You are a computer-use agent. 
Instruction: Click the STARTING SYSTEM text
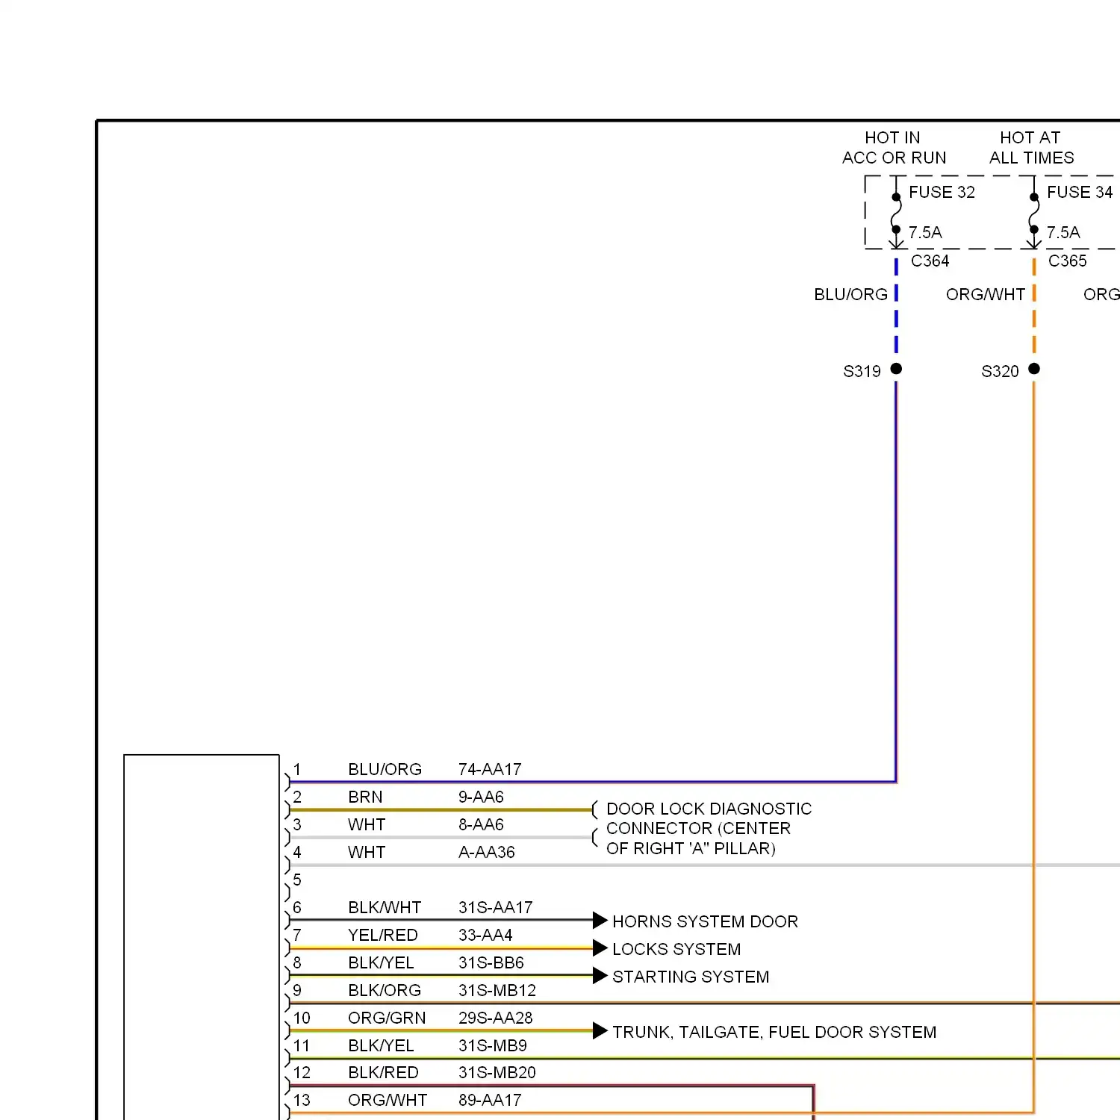[691, 977]
